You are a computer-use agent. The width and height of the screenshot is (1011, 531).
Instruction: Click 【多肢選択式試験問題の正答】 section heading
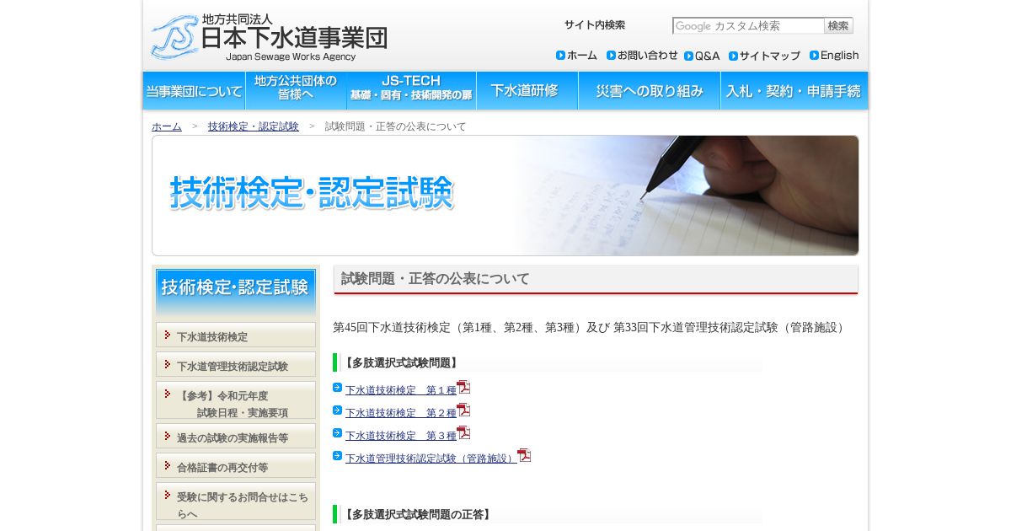point(418,515)
